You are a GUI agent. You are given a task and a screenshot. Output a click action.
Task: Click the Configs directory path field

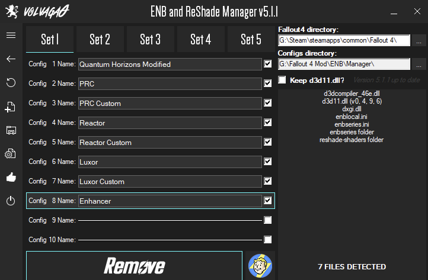[x=344, y=64]
